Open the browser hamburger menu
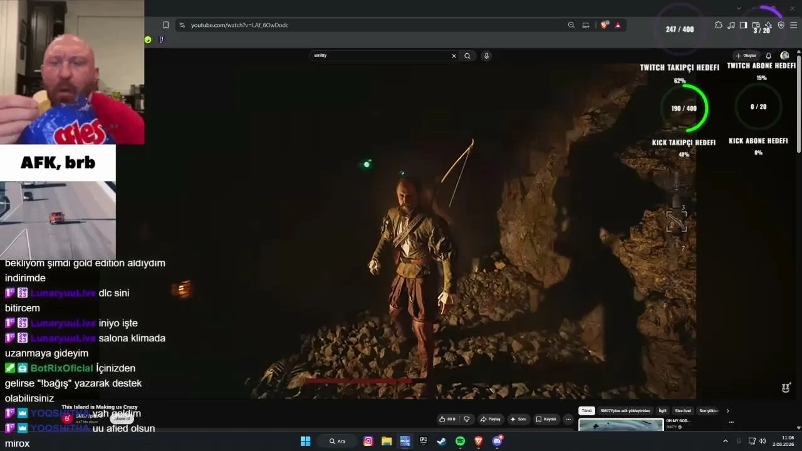The width and height of the screenshot is (802, 451). (x=794, y=25)
